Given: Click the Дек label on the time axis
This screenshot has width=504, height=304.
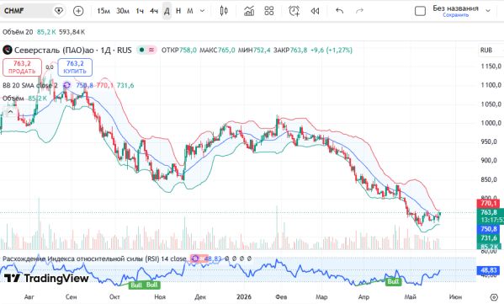Looking at the screenshot, I should [x=200, y=297].
